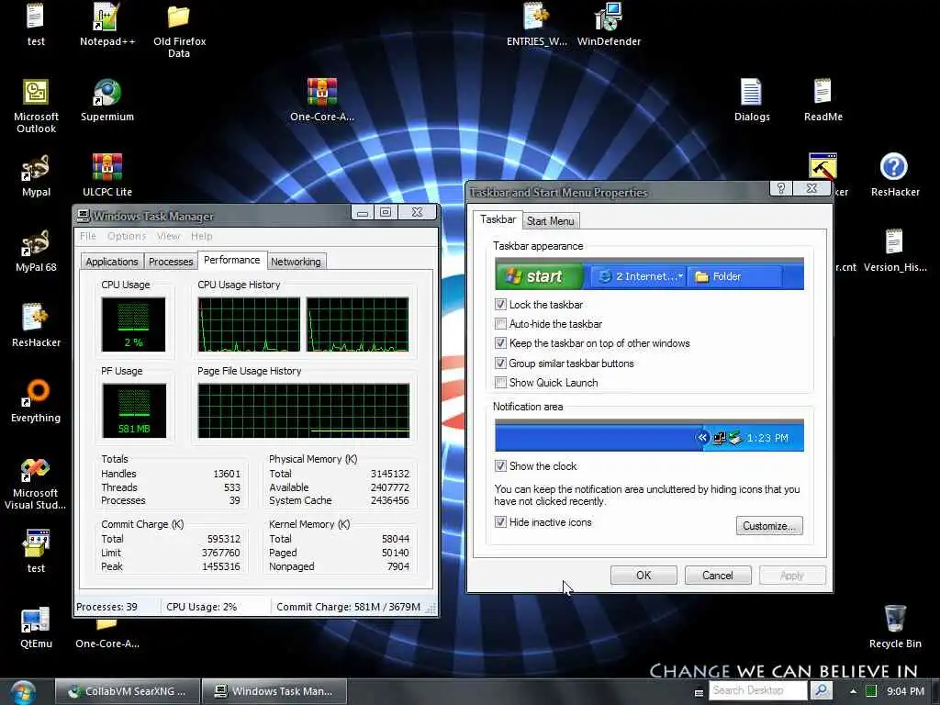Switch to the Networking tab
This screenshot has height=705, width=940.
296,262
